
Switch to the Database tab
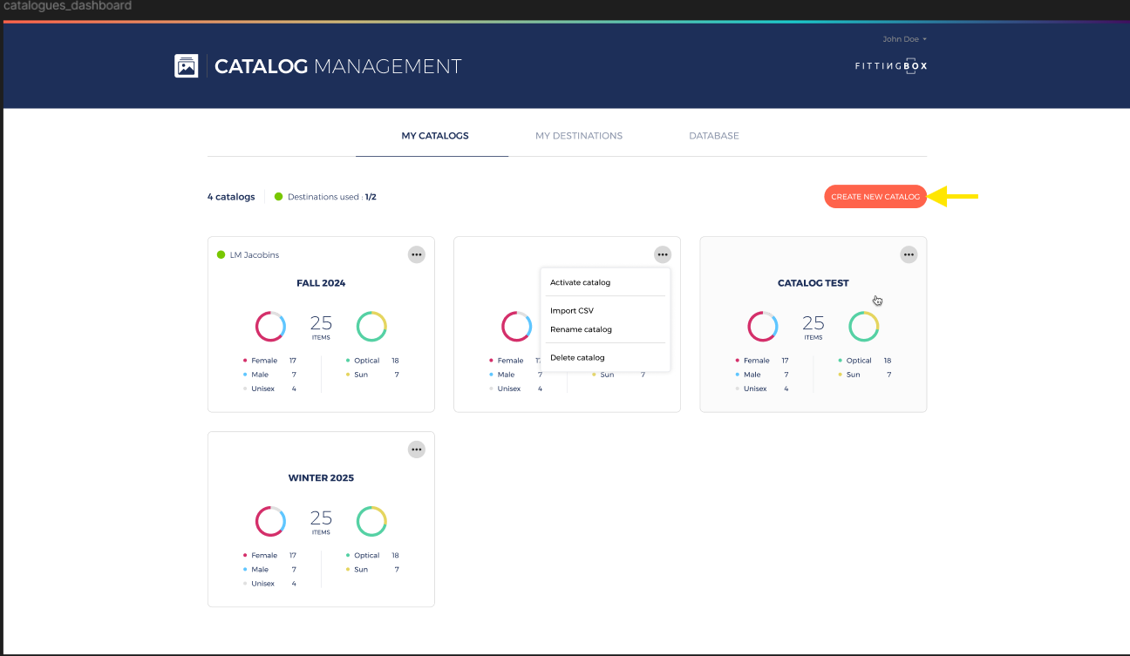click(713, 136)
